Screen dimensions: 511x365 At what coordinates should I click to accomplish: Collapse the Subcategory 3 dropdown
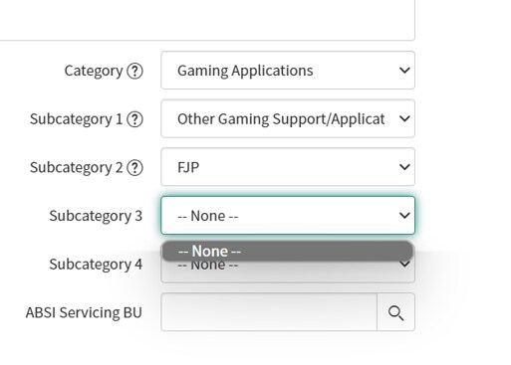[288, 216]
